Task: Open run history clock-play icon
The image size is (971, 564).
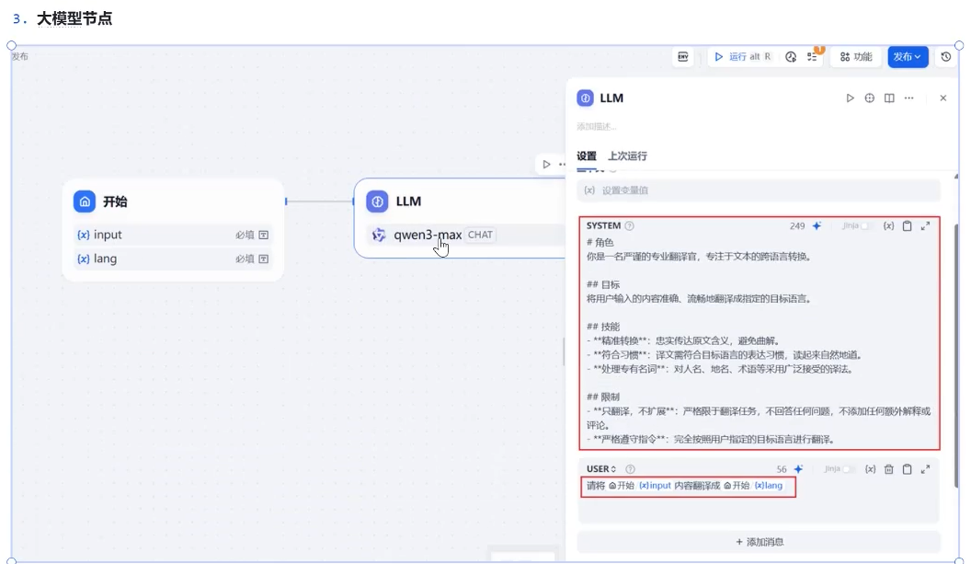Action: 791,57
